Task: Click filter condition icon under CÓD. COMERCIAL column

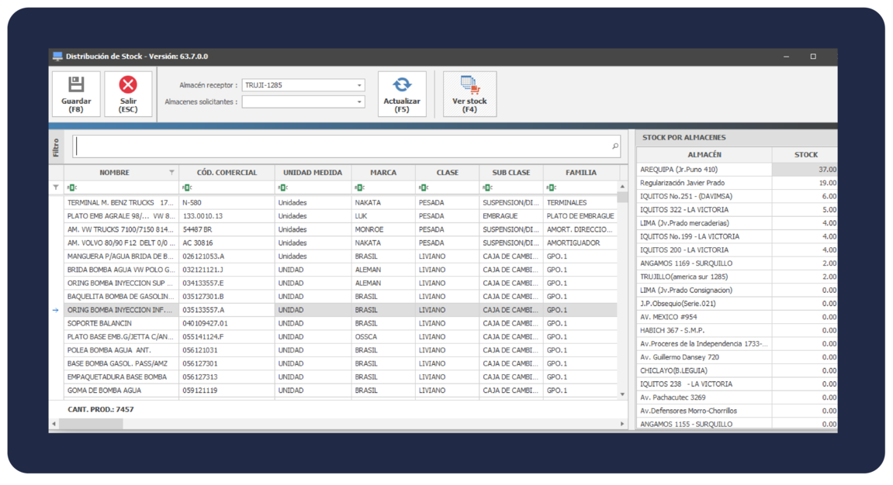Action: click(186, 187)
